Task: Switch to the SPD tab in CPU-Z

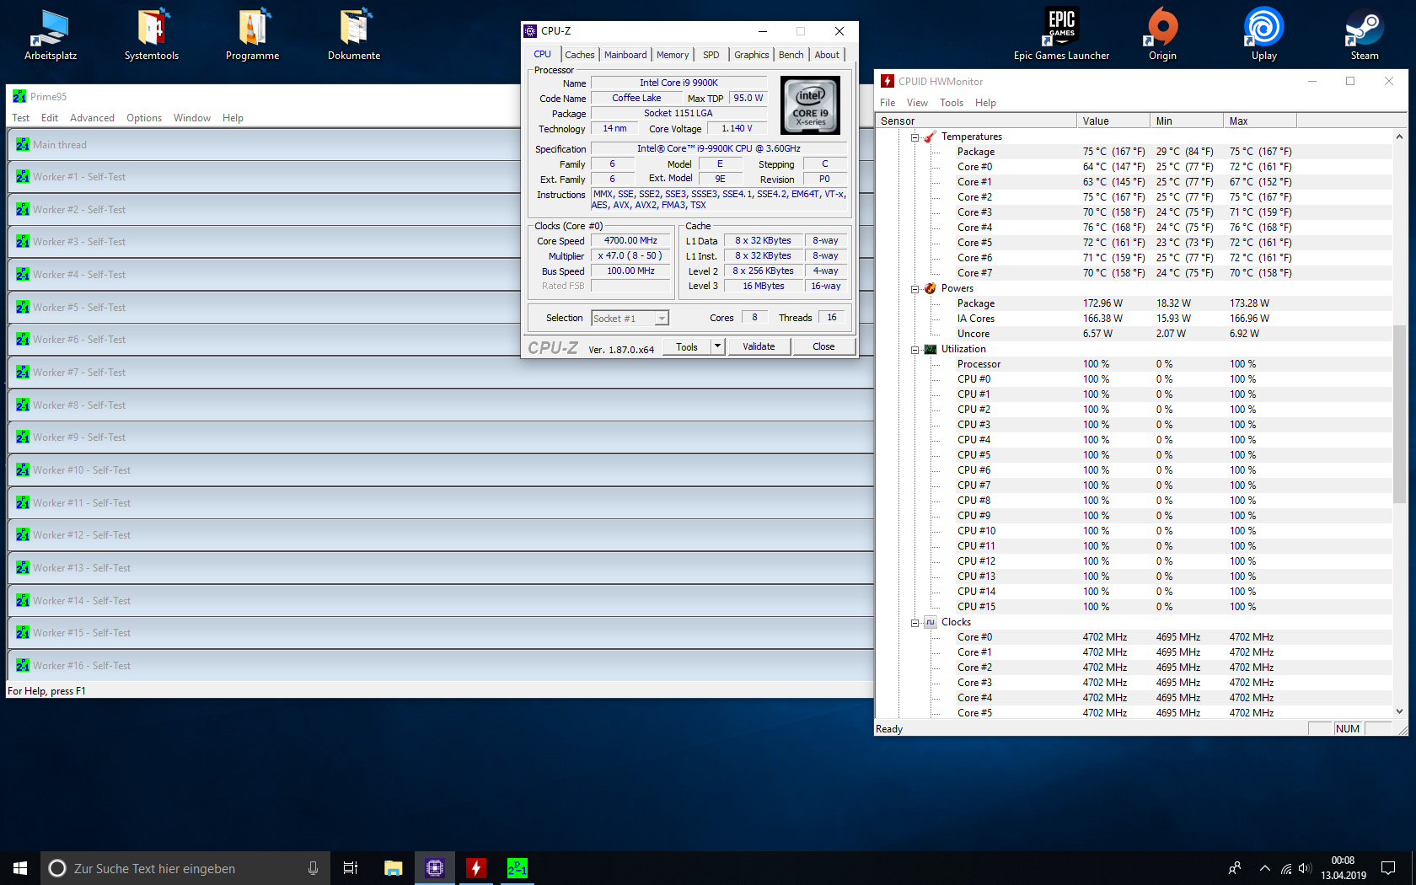Action: pyautogui.click(x=711, y=55)
